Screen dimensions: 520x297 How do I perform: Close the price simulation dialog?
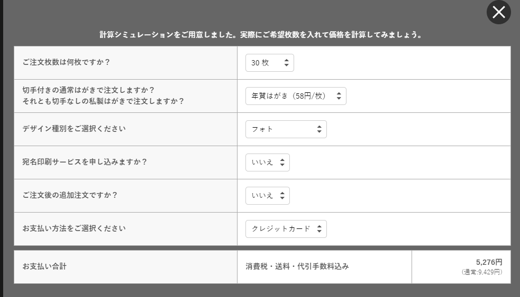(x=498, y=12)
